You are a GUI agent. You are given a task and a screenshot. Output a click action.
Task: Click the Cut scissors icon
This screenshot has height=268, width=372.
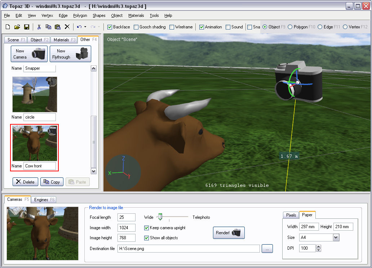(x=39, y=27)
